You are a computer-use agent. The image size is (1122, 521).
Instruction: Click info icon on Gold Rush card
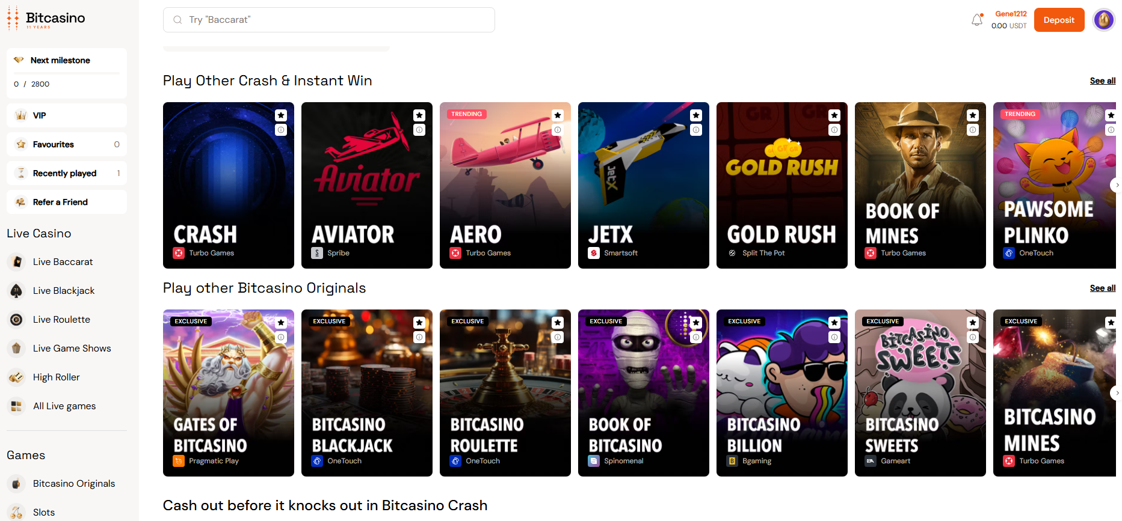pos(834,130)
